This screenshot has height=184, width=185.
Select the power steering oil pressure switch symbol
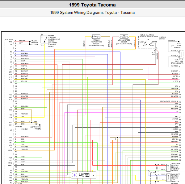coord(44,39)
